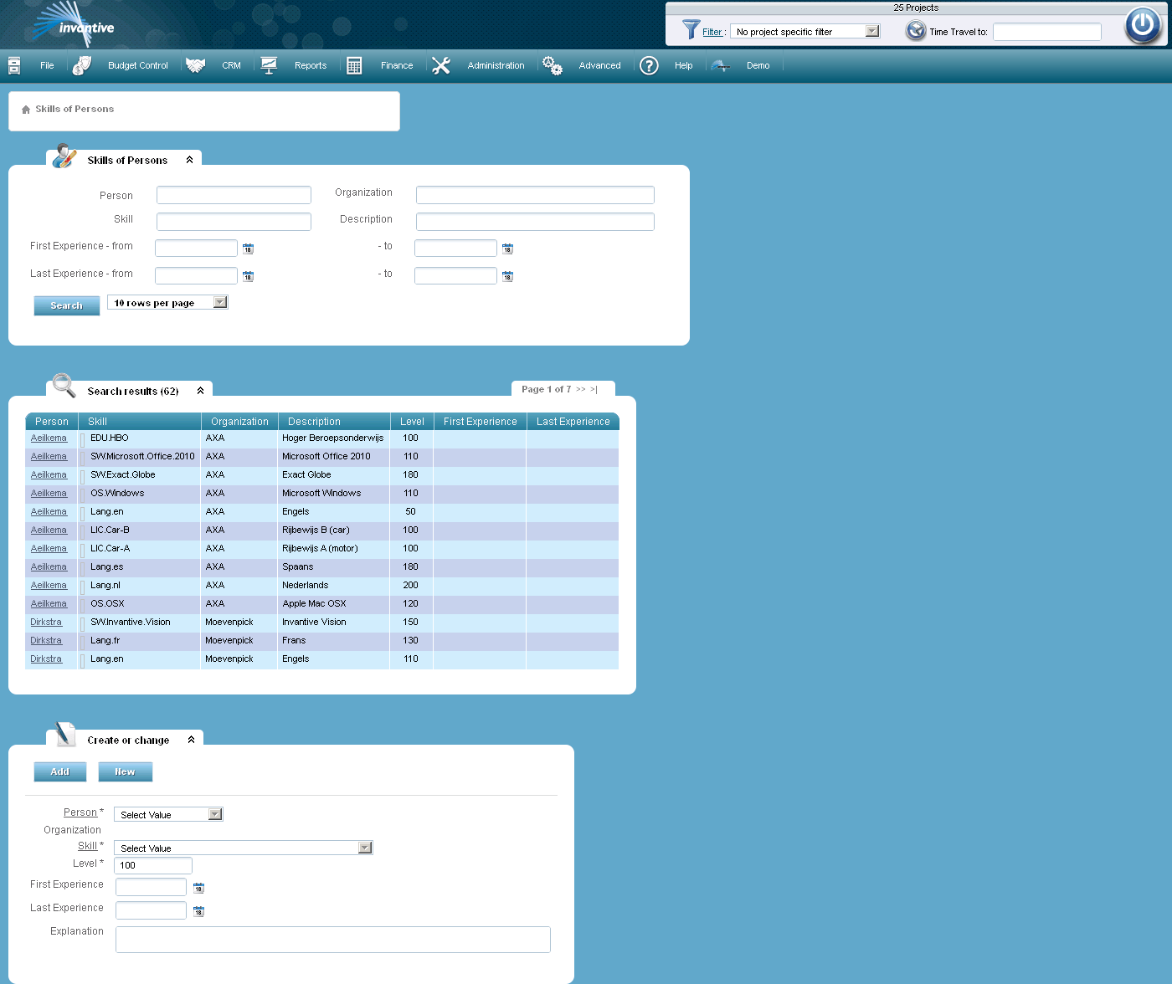Click the Finance calculator icon

pos(353,65)
